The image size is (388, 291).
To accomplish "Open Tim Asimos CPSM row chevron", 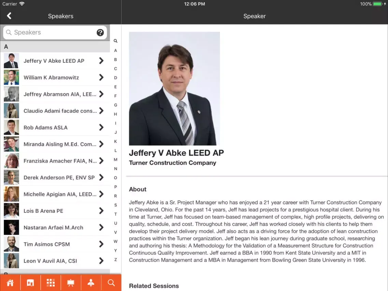I will (x=101, y=244).
